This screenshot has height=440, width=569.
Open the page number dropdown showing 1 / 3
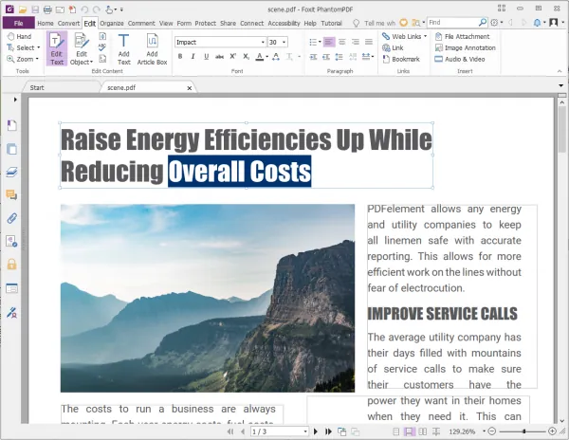click(305, 431)
